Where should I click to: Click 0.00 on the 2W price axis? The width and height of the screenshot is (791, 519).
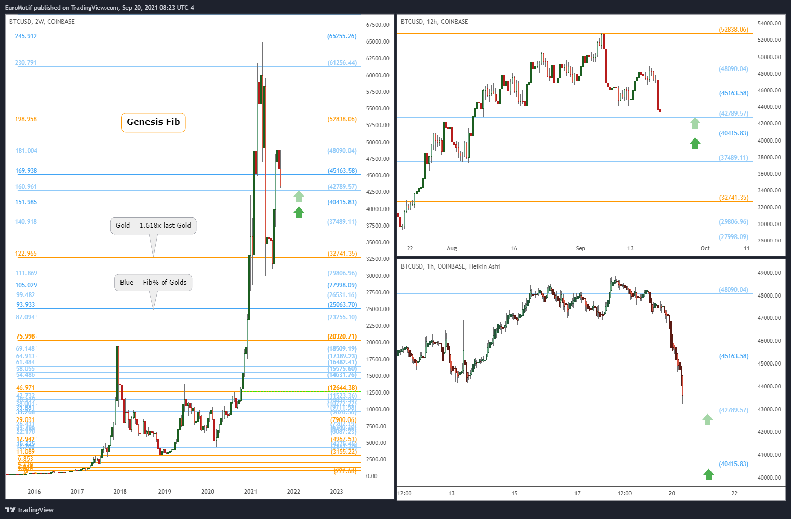pyautogui.click(x=371, y=476)
